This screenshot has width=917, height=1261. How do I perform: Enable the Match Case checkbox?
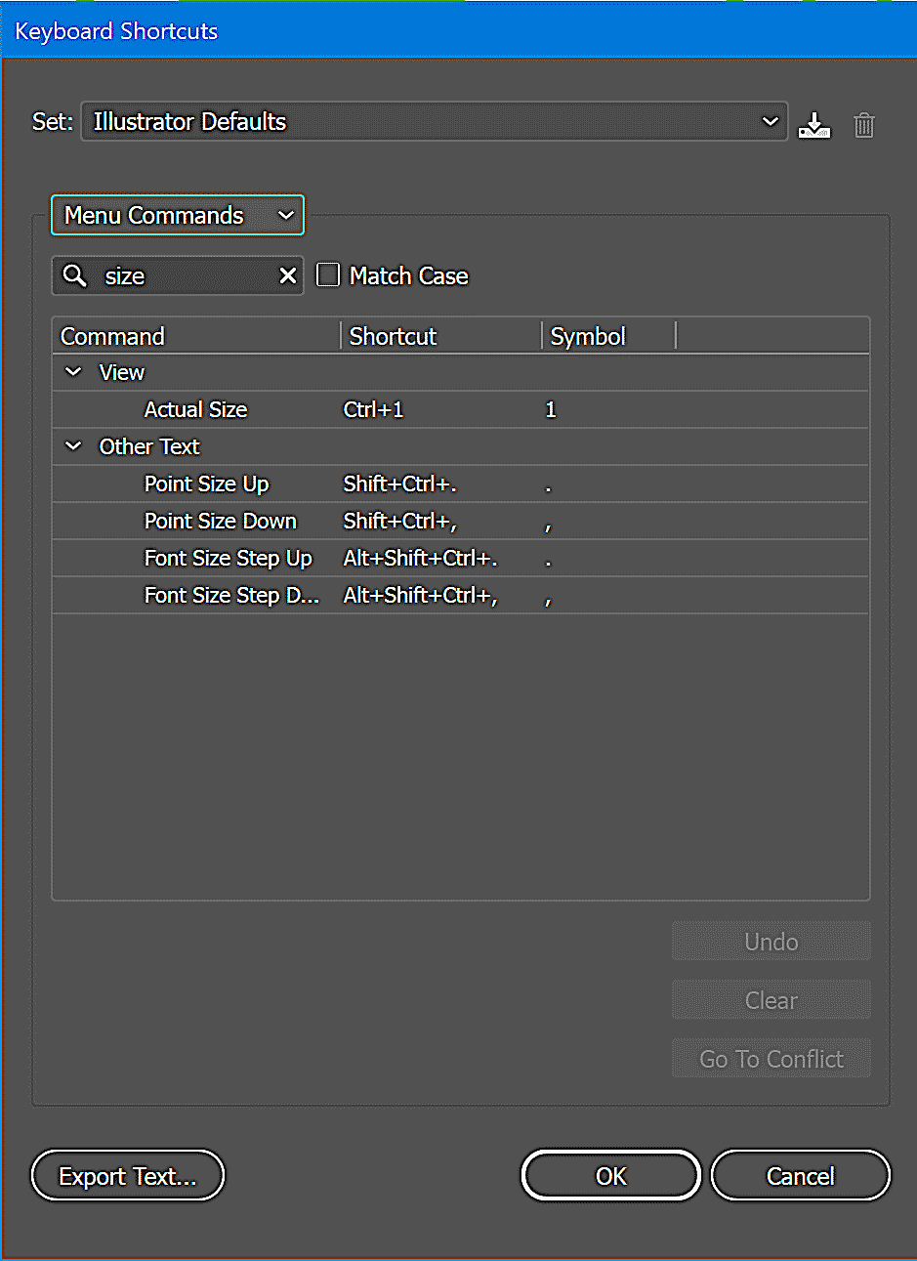(328, 274)
